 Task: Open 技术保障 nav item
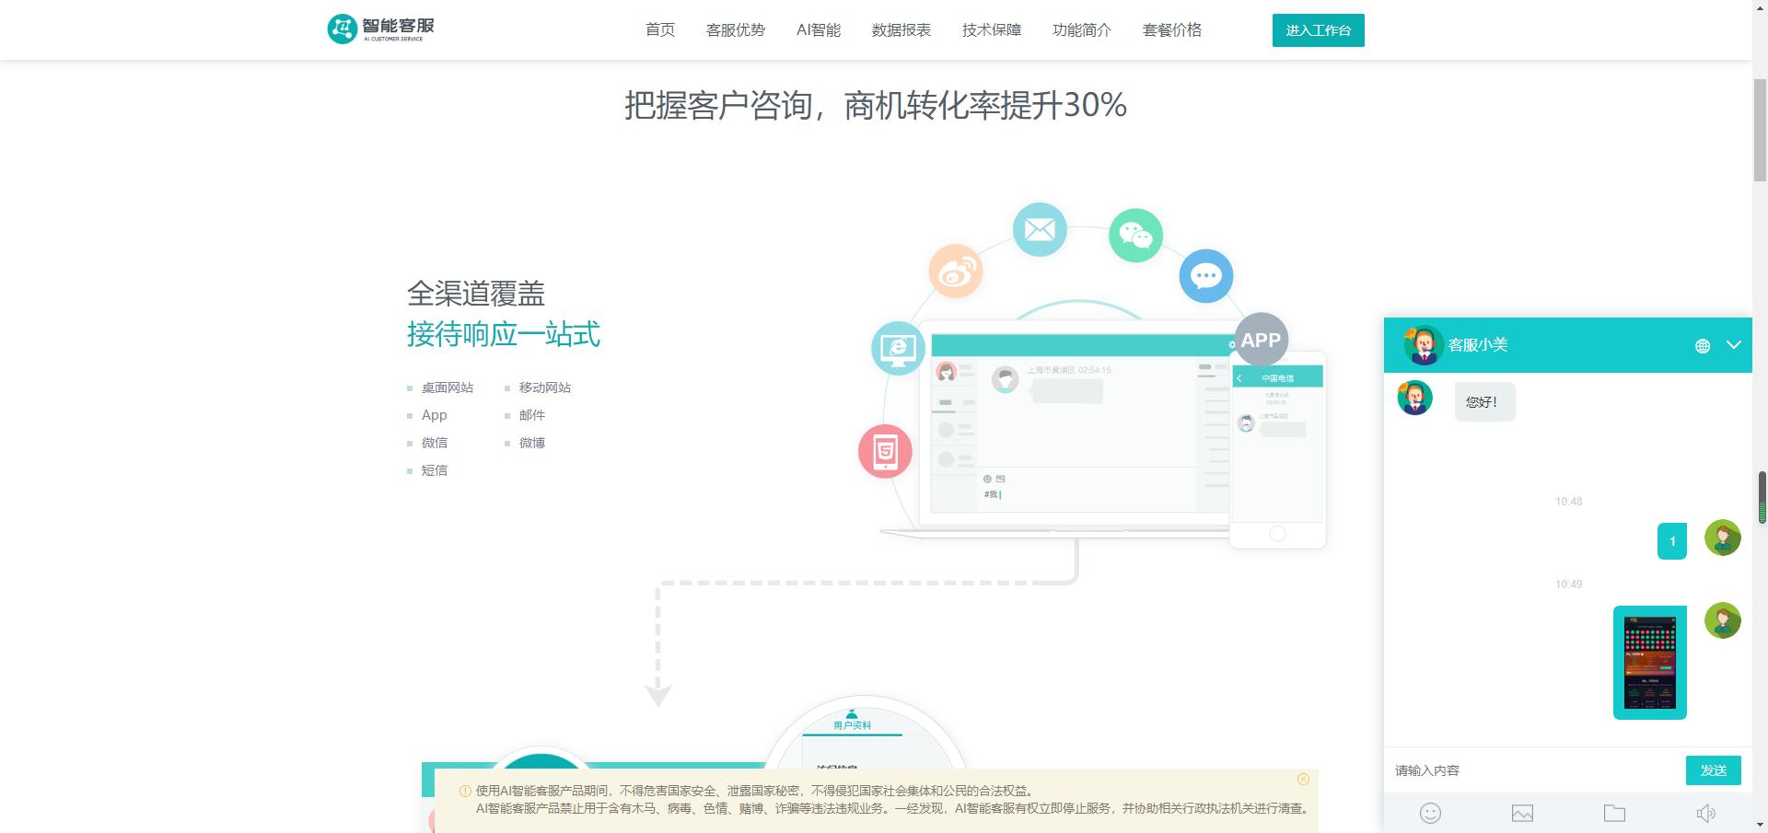point(992,30)
